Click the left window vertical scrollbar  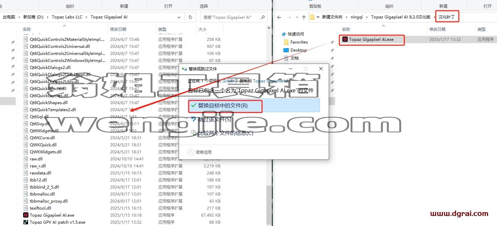[269, 204]
